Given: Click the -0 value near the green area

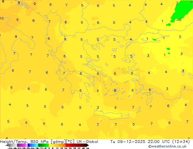Looking at the screenshot, I should point(179,20).
